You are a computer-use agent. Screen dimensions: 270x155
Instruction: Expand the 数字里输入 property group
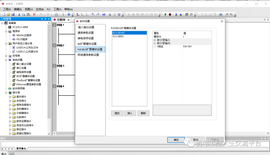(155, 40)
